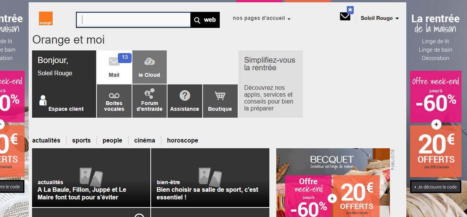Click the search input field
The image size is (467, 217).
[x=134, y=20]
